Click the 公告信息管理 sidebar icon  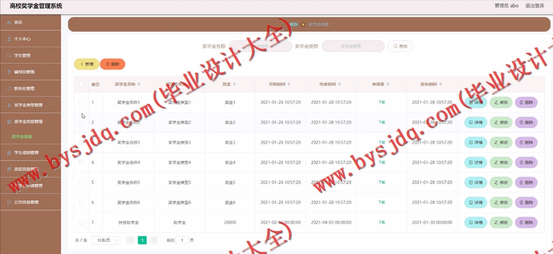pos(10,202)
